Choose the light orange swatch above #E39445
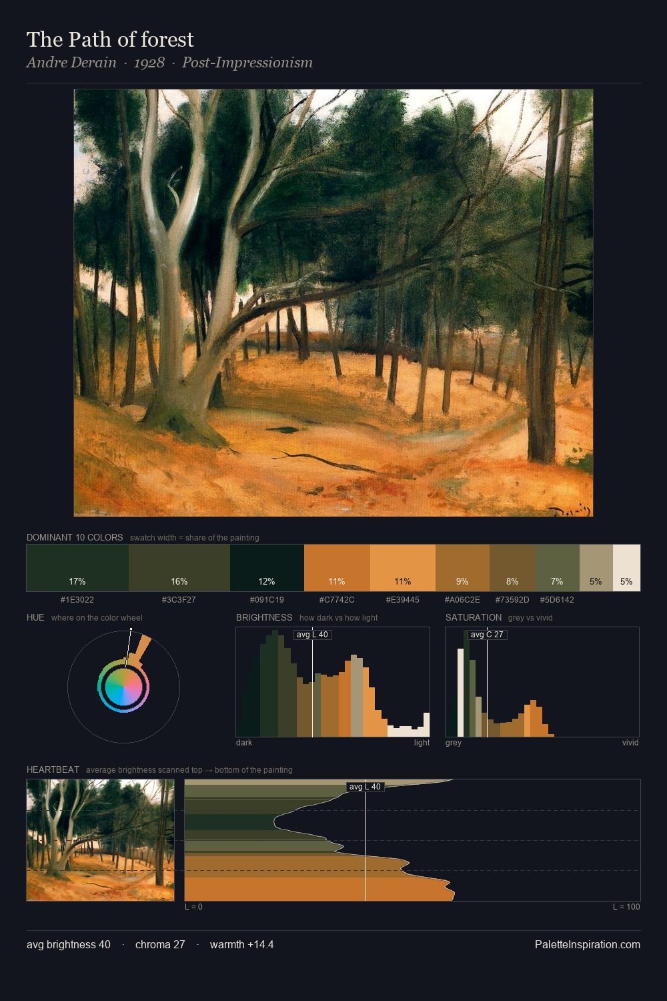 (403, 568)
